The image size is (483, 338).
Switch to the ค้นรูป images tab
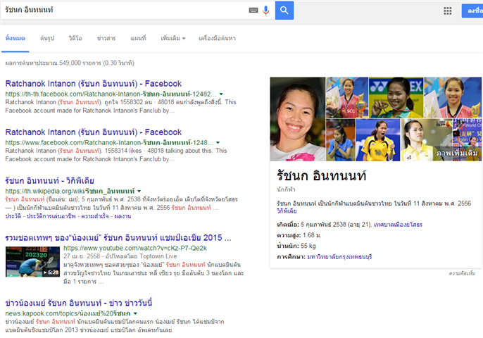47,38
